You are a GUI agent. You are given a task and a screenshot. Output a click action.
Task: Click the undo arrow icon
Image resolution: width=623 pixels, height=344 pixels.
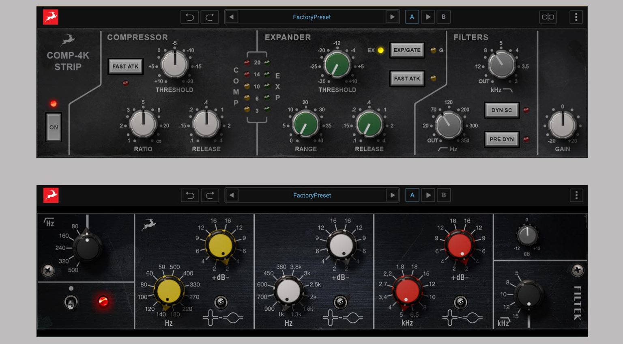pyautogui.click(x=189, y=17)
